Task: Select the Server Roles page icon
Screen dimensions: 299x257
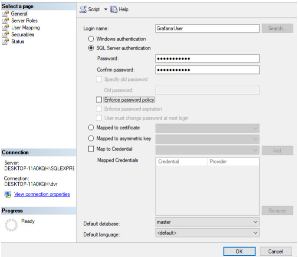Action: (6, 21)
